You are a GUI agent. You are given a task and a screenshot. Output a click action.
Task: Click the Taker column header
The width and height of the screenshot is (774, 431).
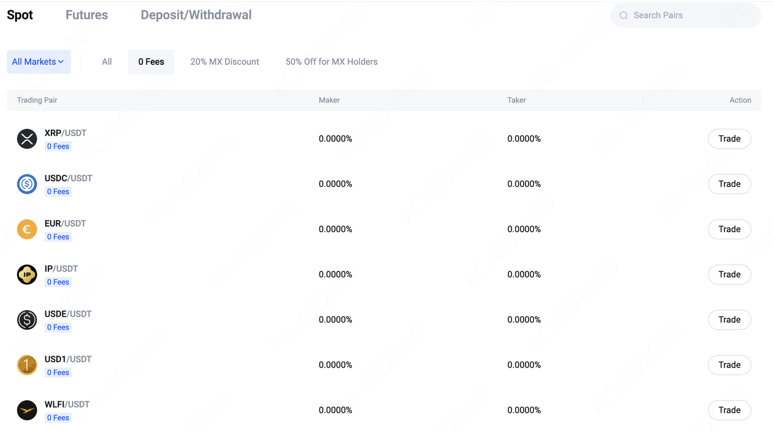tap(516, 100)
